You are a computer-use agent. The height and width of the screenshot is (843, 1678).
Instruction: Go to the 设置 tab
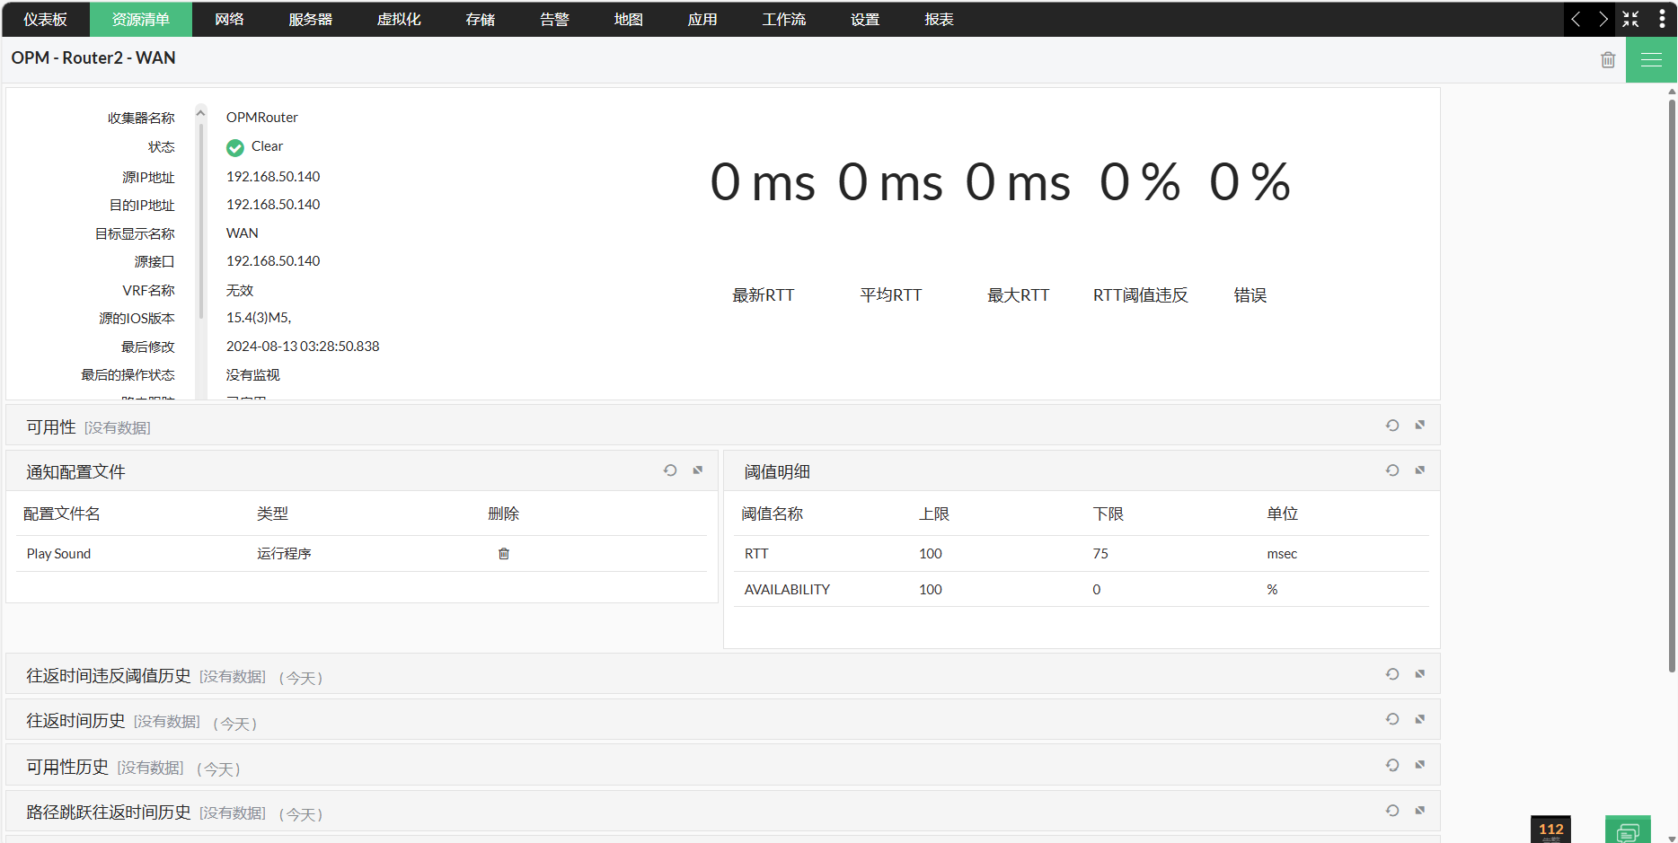[x=865, y=19]
